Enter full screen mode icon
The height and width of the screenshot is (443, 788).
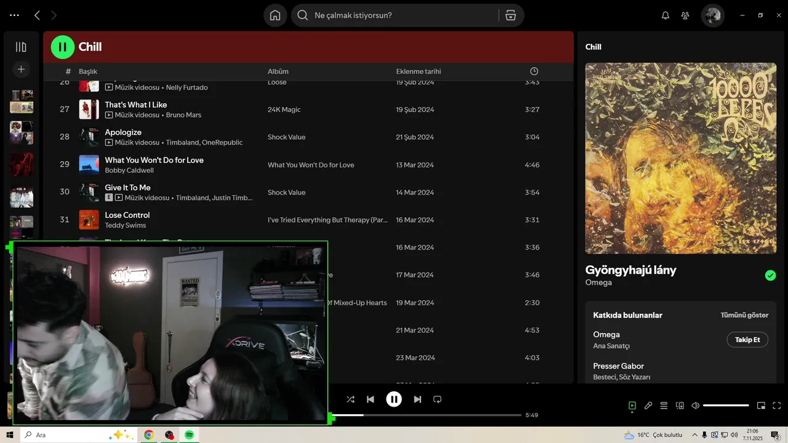pos(776,405)
